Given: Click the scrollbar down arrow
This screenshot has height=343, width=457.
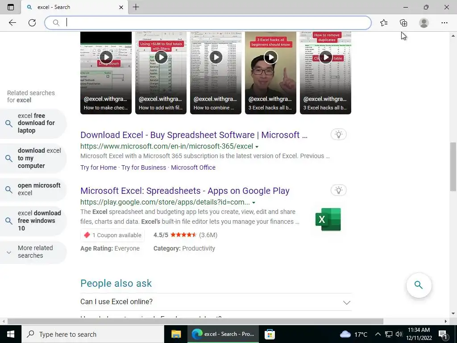Looking at the screenshot, I should [x=453, y=314].
